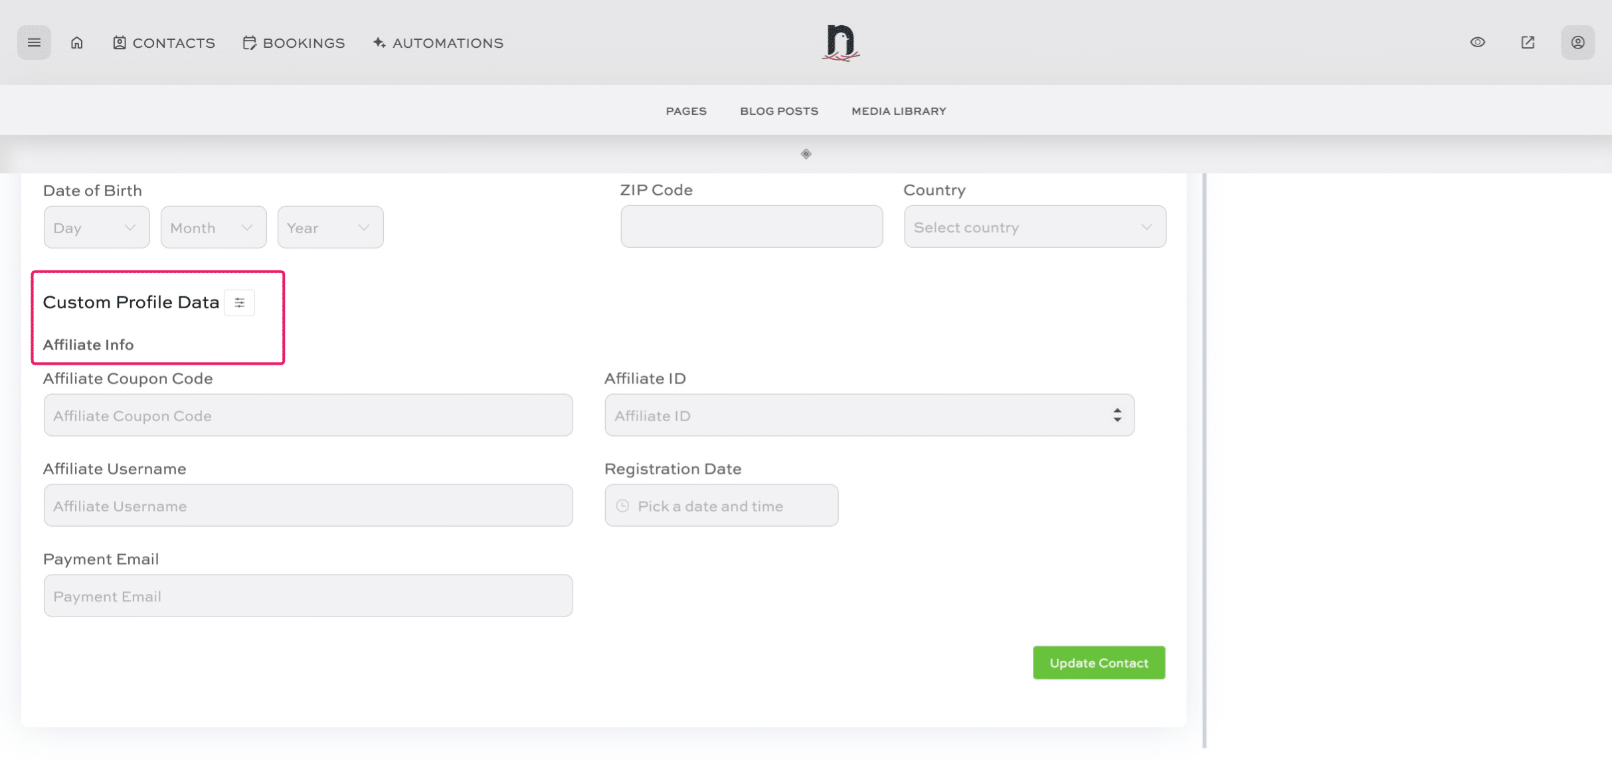Open the Day dropdown under Date of Birth

96,227
